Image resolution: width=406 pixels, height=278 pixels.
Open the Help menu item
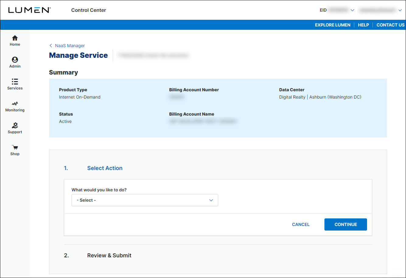363,25
